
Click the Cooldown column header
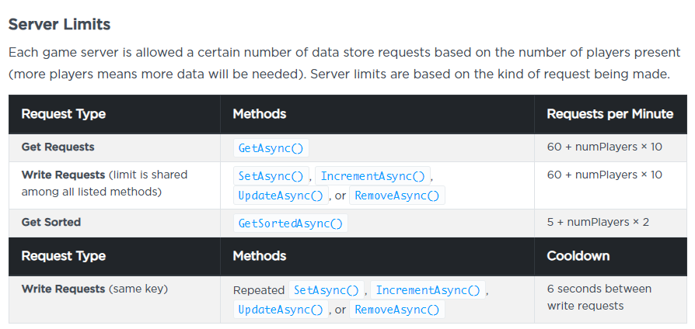[578, 255]
